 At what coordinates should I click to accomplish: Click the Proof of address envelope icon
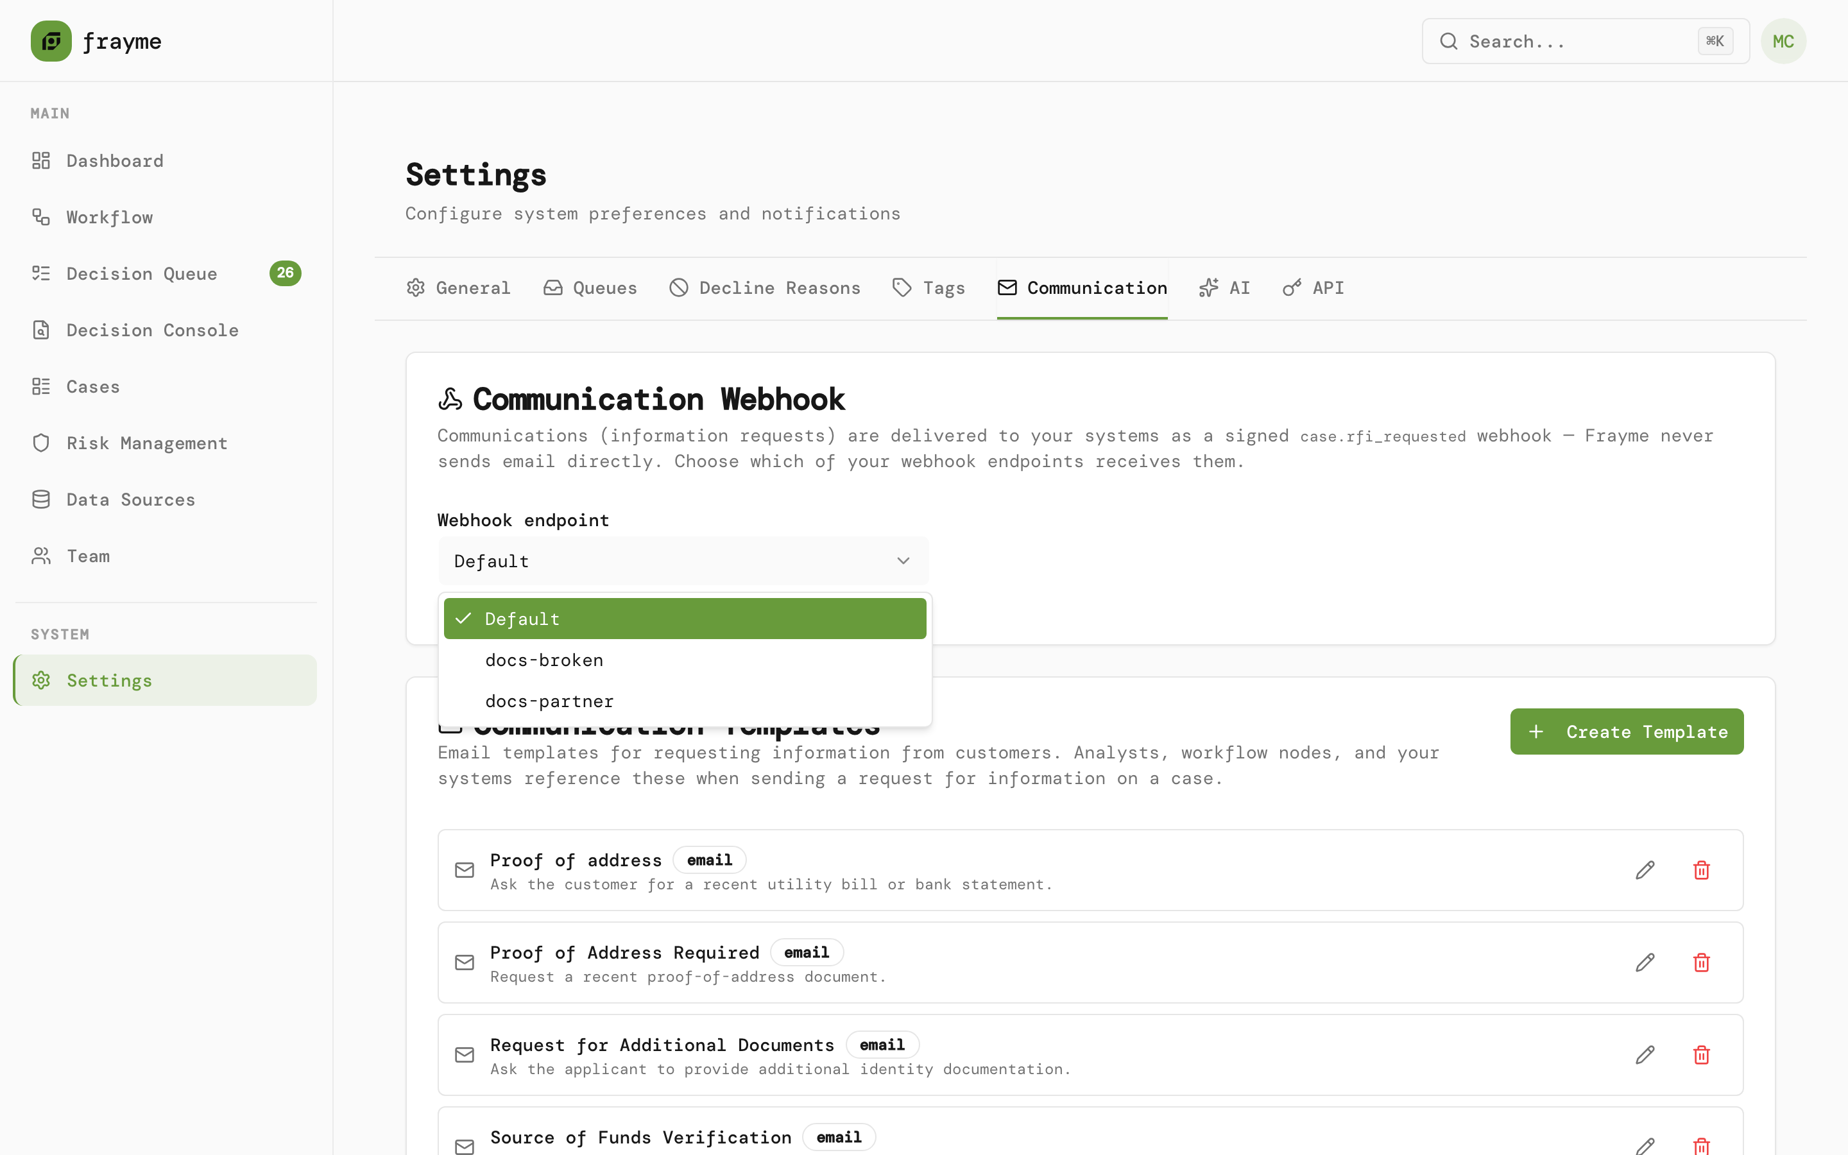[x=465, y=870]
